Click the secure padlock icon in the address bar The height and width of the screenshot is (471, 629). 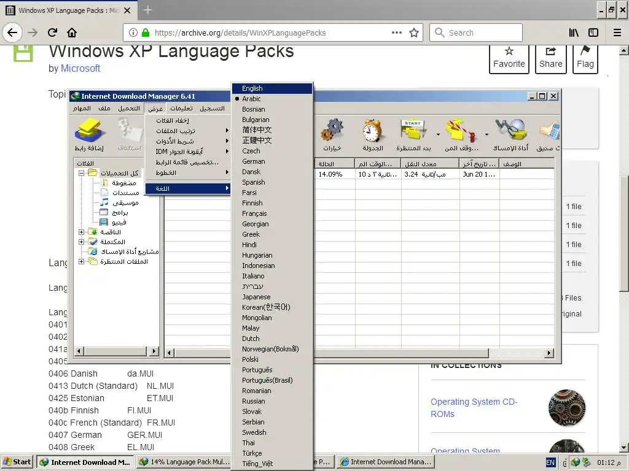click(x=146, y=33)
